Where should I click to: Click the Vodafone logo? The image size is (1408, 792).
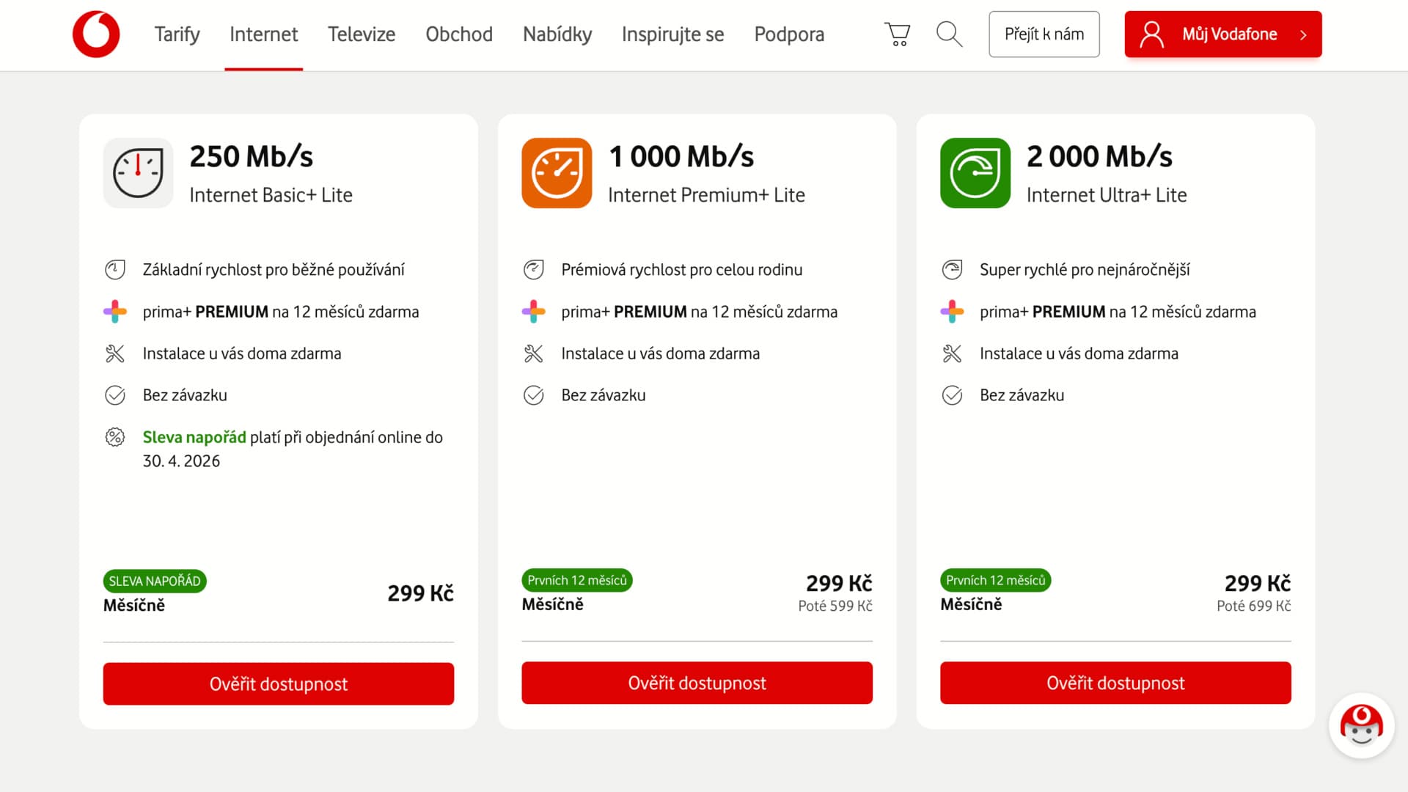click(95, 34)
